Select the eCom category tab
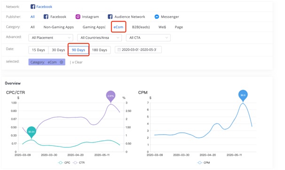 119,27
